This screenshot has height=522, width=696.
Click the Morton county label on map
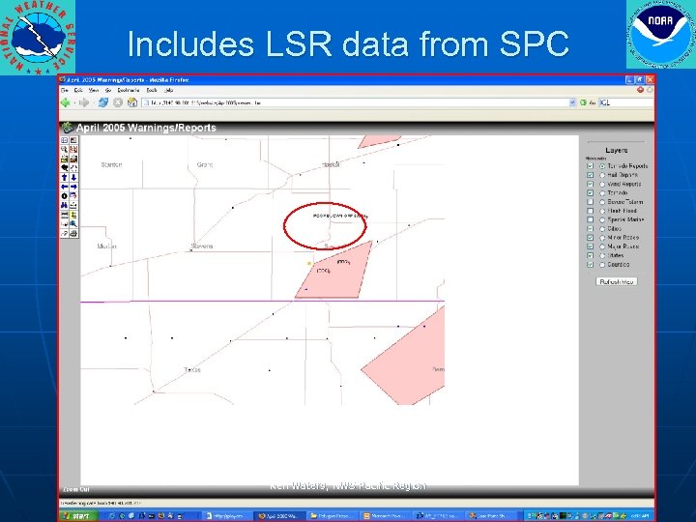coord(107,246)
